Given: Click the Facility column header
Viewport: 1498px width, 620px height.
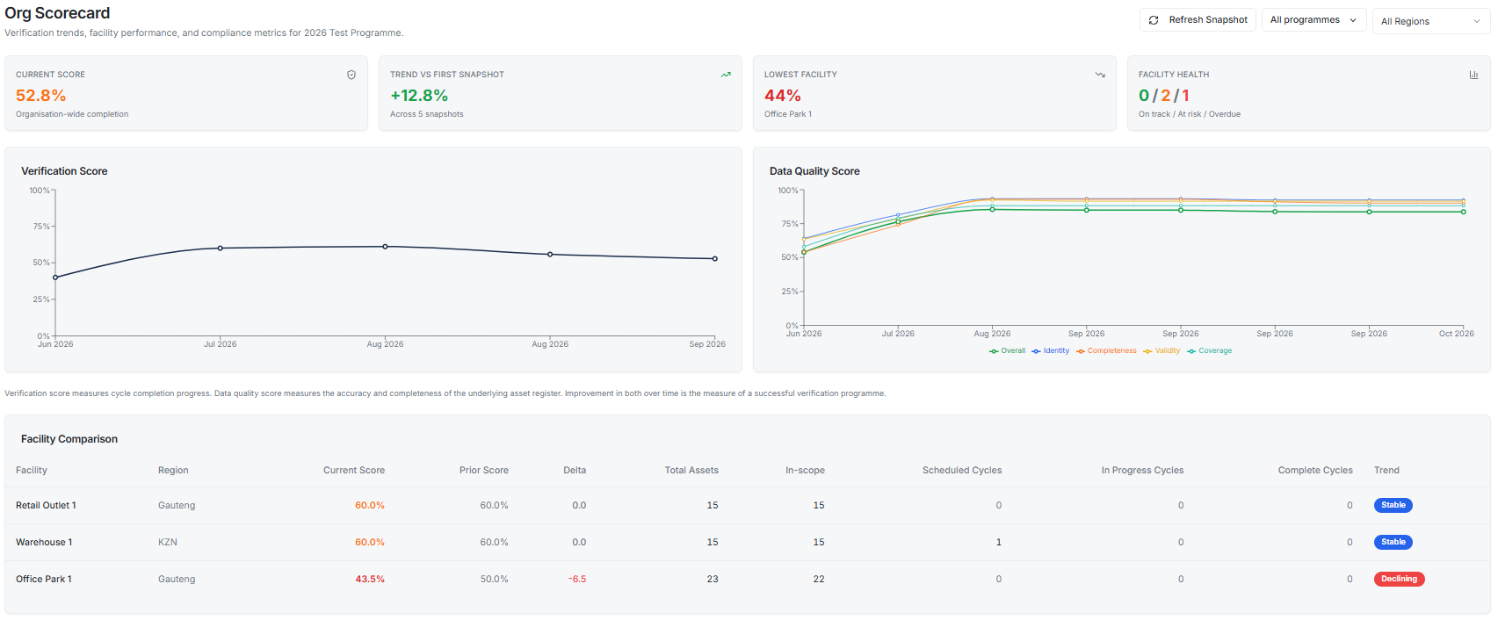Looking at the screenshot, I should (x=32, y=471).
